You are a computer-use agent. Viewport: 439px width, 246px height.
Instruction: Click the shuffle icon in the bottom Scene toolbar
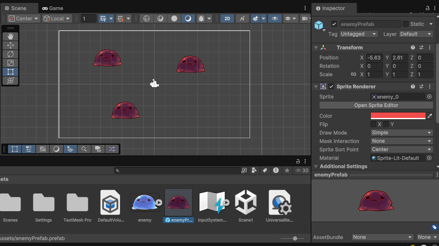tap(112, 149)
